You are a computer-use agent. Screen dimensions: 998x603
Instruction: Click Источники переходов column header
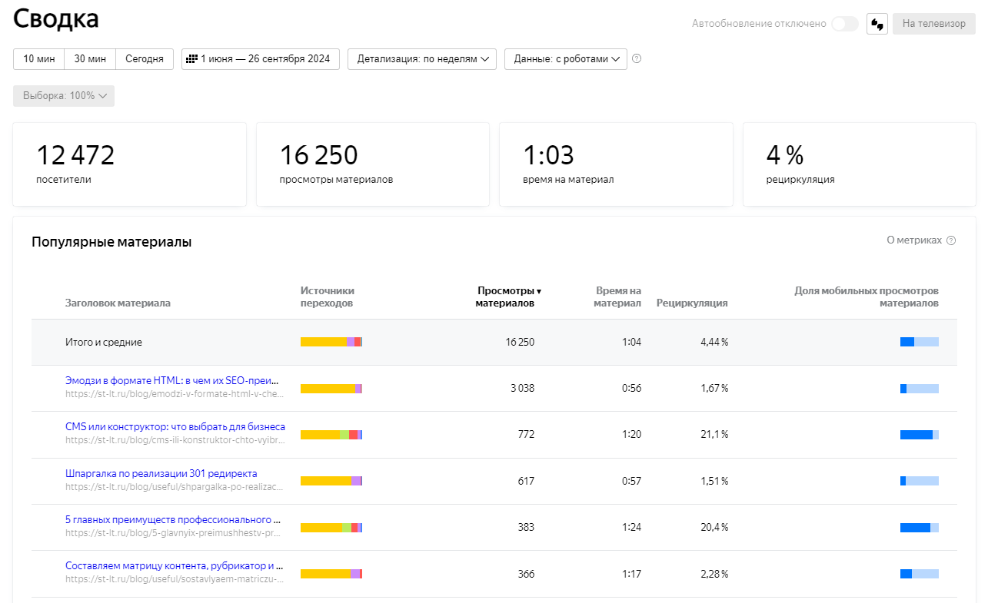click(x=328, y=297)
